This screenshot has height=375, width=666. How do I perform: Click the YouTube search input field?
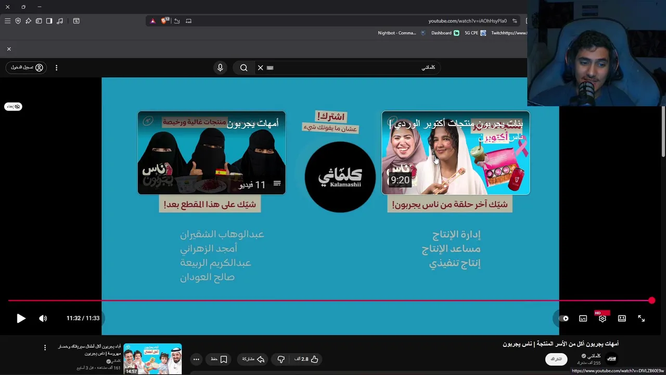(x=349, y=68)
